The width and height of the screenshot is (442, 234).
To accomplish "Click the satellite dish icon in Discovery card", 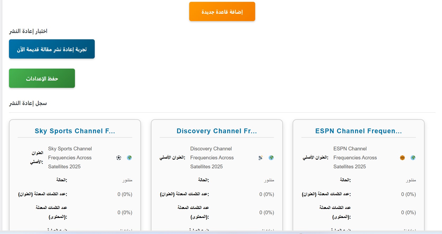I will click(260, 158).
